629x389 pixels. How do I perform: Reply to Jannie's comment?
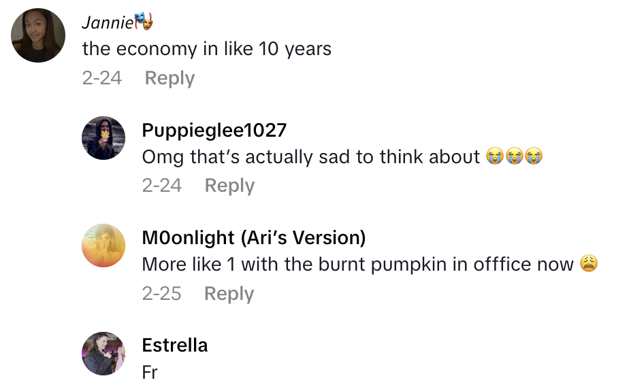click(x=170, y=78)
